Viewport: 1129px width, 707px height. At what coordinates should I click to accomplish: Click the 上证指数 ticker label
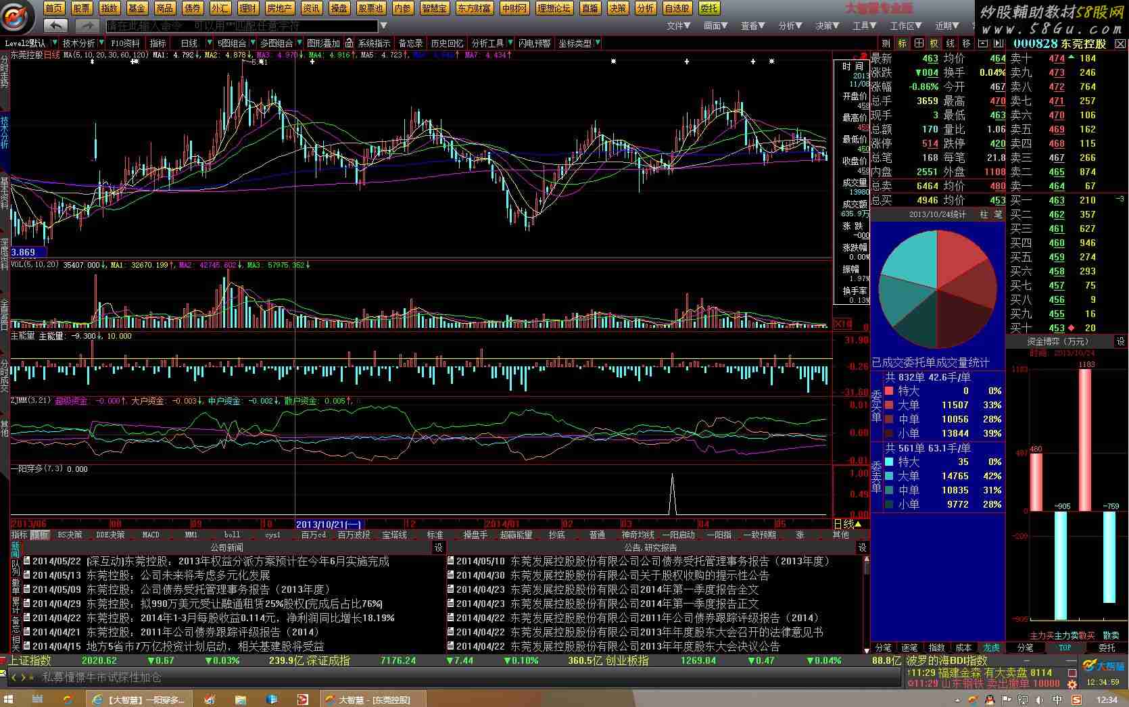[x=30, y=660]
